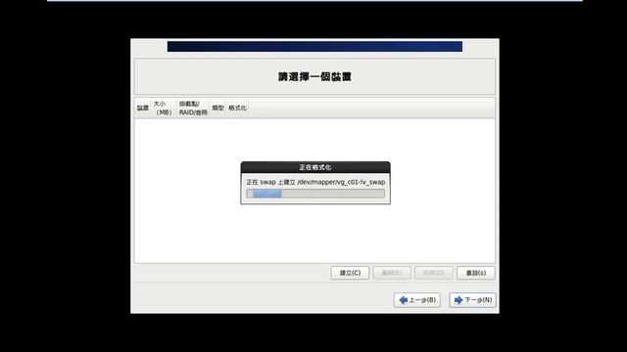
Task: Click the formatting progress bar
Action: pyautogui.click(x=315, y=194)
